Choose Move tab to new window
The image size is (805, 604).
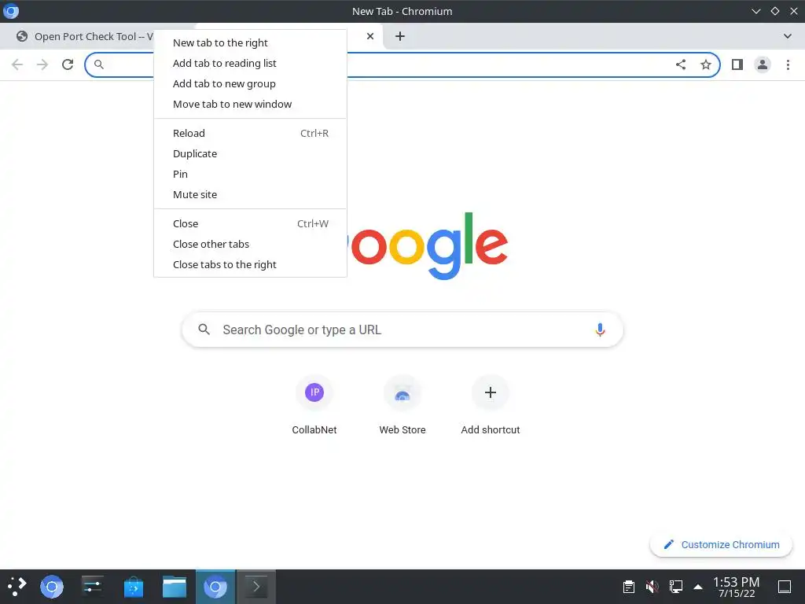[x=250, y=105]
